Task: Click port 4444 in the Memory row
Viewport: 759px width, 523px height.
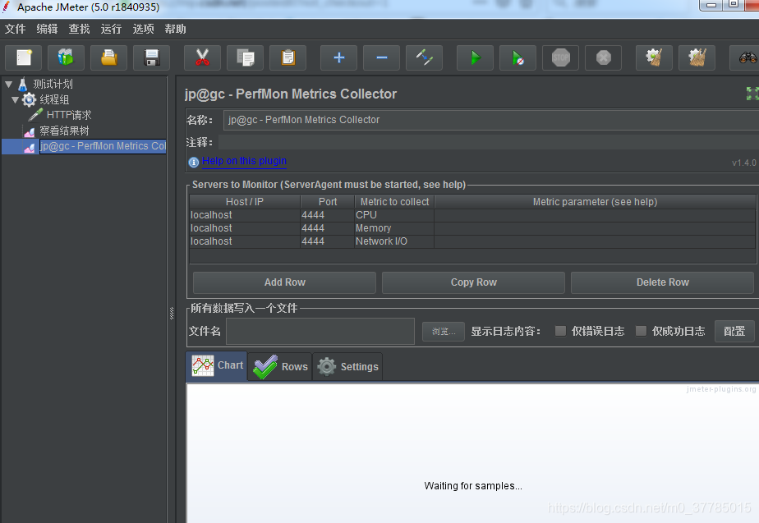Action: point(327,228)
